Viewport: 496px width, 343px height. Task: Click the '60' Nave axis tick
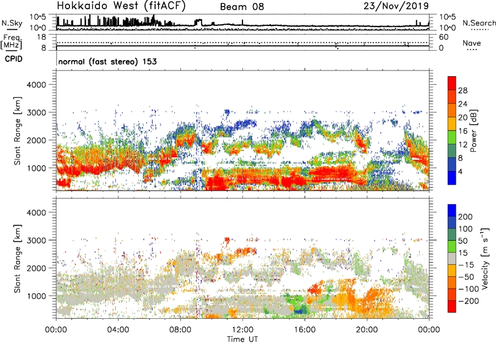click(444, 37)
